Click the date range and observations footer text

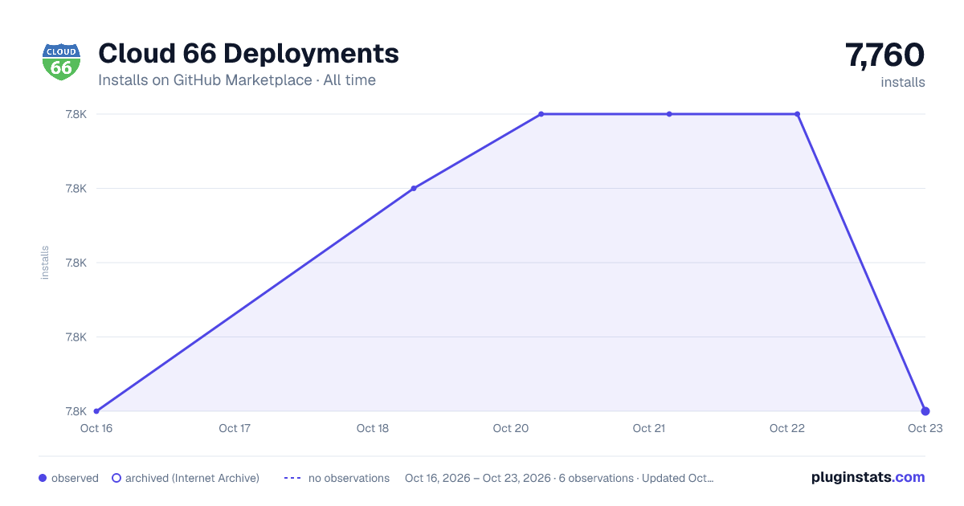pyautogui.click(x=559, y=478)
